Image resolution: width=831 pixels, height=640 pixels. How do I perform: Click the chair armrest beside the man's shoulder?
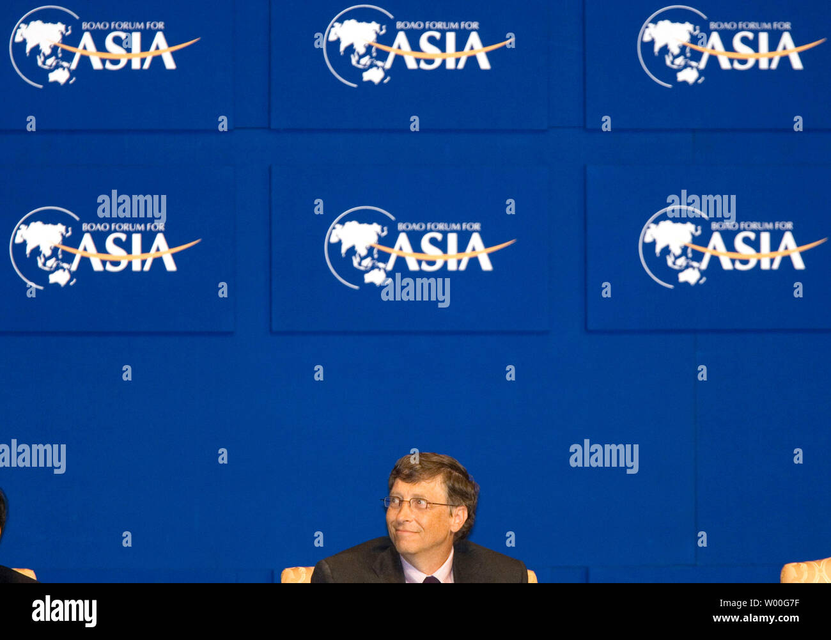(297, 575)
